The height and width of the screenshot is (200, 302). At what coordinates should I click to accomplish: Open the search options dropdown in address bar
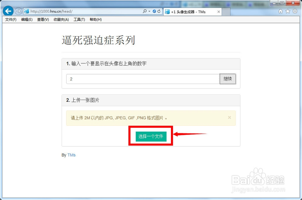(149, 11)
